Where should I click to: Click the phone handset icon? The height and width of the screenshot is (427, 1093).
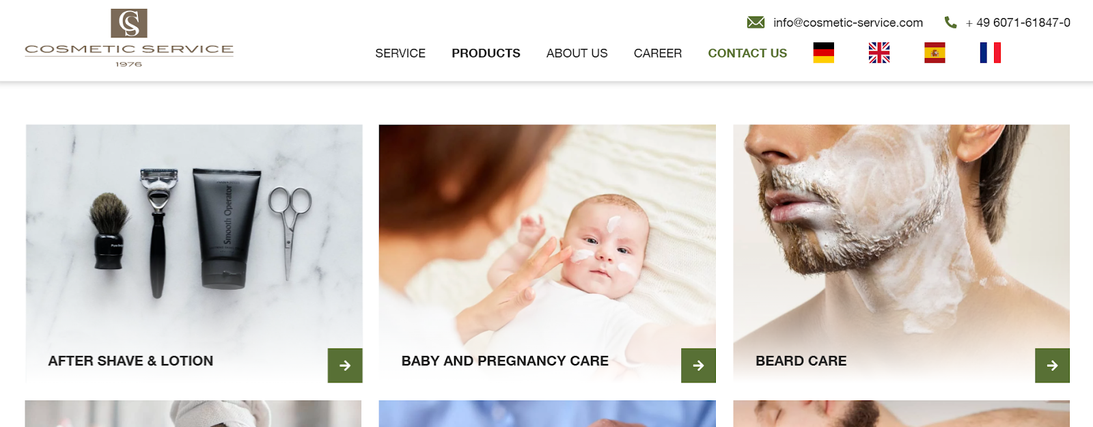(950, 23)
